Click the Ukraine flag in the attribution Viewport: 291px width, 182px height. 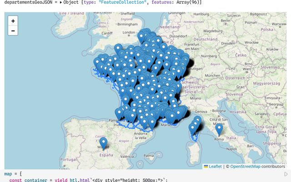[206, 167]
